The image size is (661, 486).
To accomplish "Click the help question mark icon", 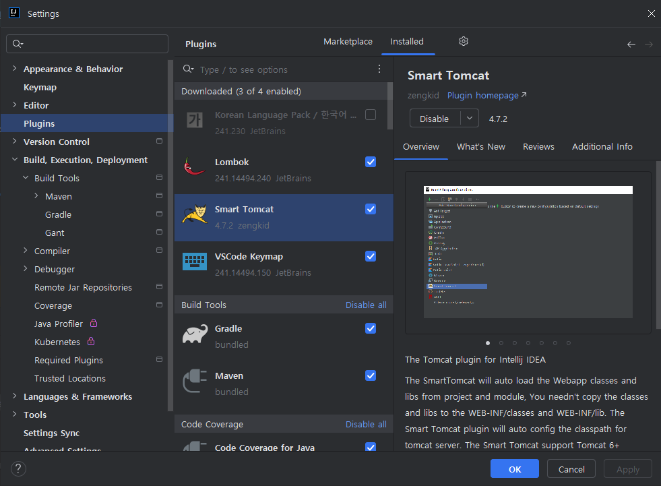I will tap(18, 468).
